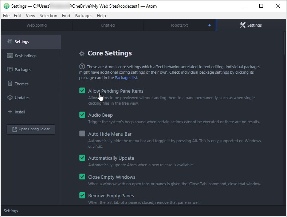This screenshot has width=287, height=217.
Task: Disable Allow Pending Pane Items checkbox
Action: [x=82, y=91]
